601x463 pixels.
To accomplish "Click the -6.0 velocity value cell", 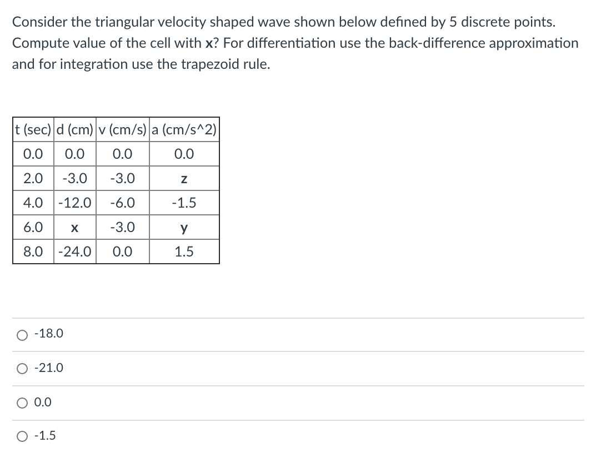I will coord(122,203).
